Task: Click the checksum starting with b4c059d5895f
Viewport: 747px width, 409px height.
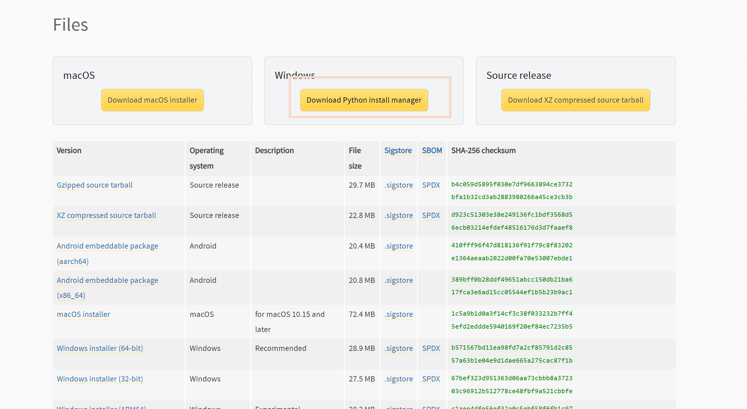Action: coord(512,190)
